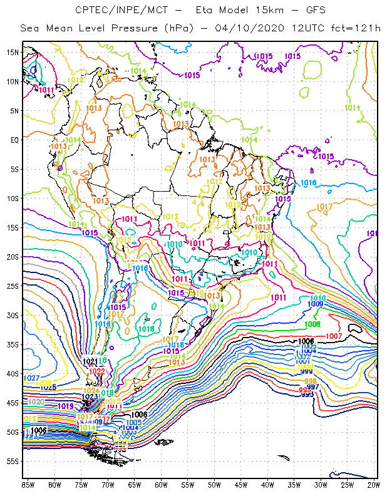The height and width of the screenshot is (501, 387).
Task: Click the 85W longitude axis label
Action: [x=28, y=485]
